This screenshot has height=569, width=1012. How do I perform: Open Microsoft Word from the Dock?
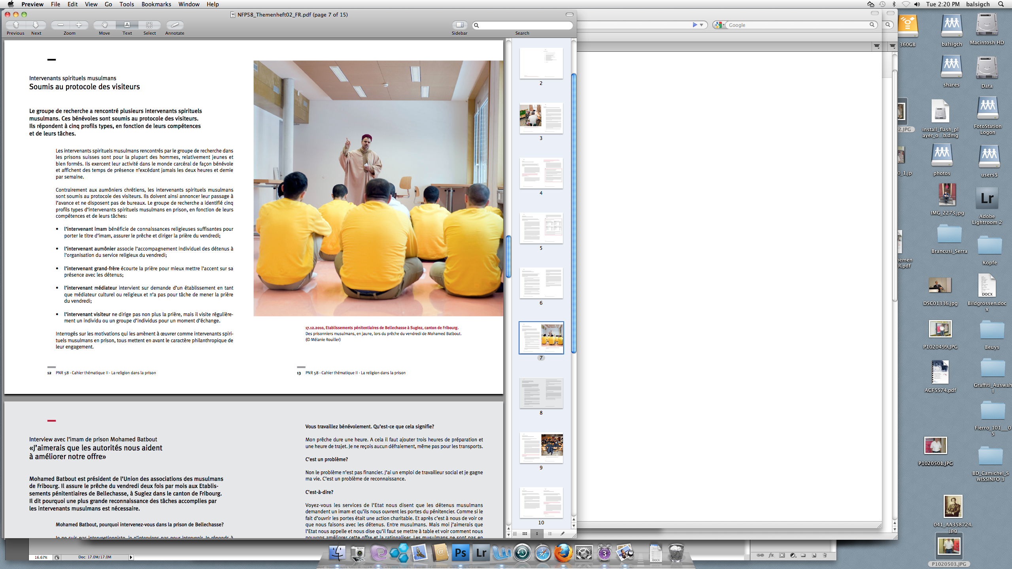[x=502, y=553]
